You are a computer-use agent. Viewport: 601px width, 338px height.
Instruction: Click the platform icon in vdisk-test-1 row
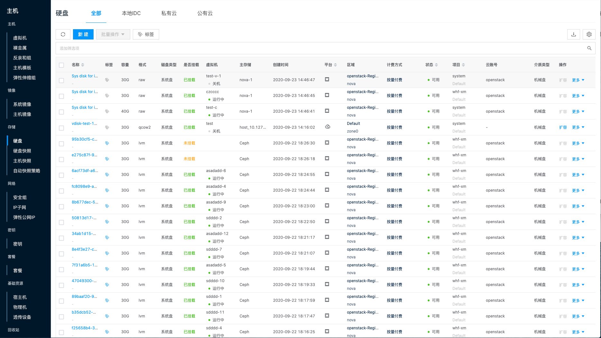click(x=327, y=127)
